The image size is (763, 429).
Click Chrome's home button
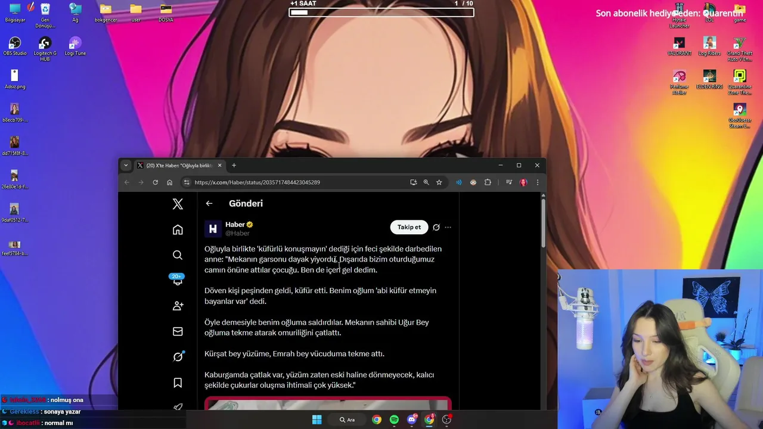[x=169, y=182]
